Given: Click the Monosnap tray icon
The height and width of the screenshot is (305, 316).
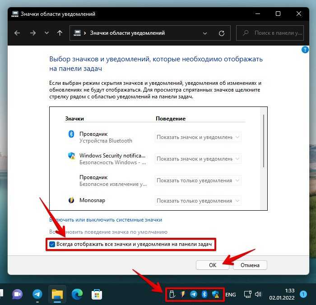Looking at the screenshot, I should [183, 295].
